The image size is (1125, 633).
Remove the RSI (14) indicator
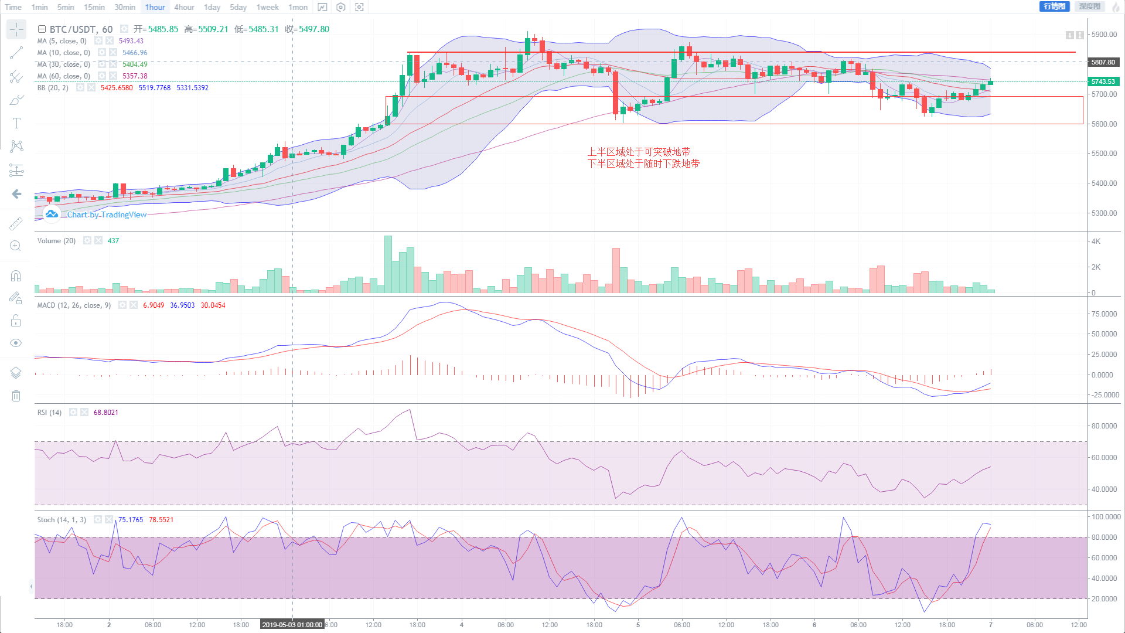point(84,413)
